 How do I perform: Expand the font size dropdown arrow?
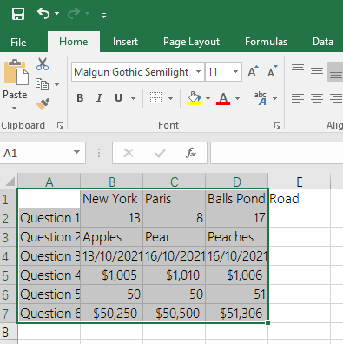236,71
